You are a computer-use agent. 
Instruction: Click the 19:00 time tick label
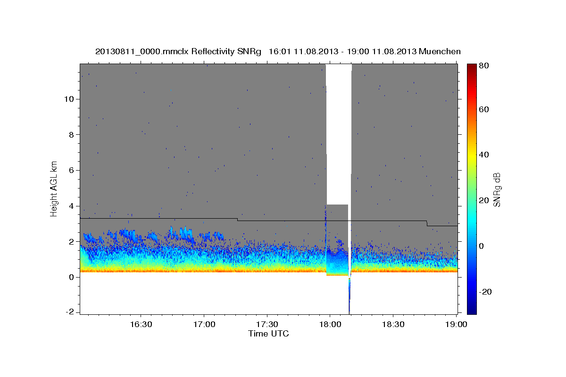(456, 324)
